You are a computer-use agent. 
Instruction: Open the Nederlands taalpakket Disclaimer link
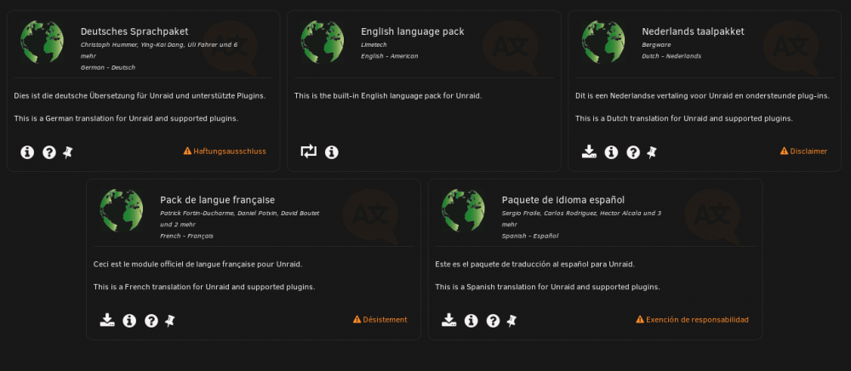(x=804, y=151)
